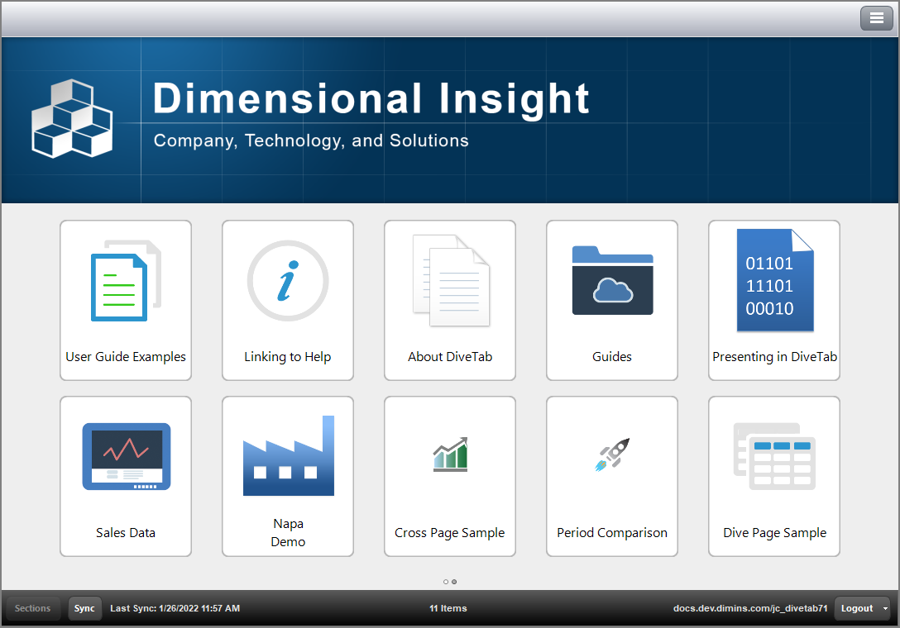The image size is (900, 628).
Task: Open the Dive Page Sample tables
Action: click(x=773, y=476)
